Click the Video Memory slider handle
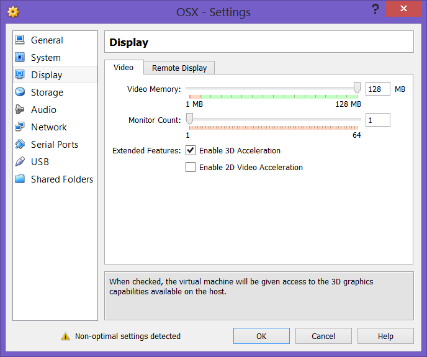The width and height of the screenshot is (427, 357). pyautogui.click(x=357, y=88)
